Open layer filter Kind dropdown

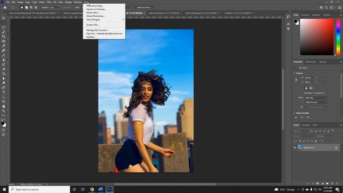(301, 131)
